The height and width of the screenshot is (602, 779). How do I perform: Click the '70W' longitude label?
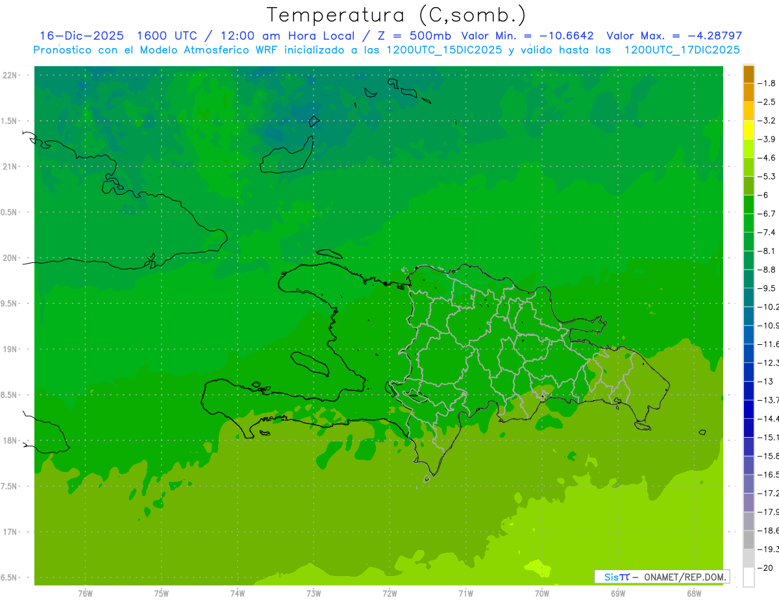pyautogui.click(x=542, y=594)
